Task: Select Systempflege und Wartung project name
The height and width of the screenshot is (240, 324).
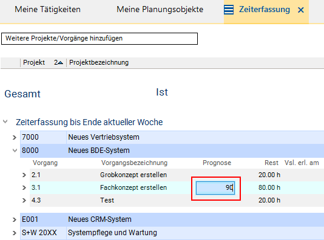Action: [x=113, y=233]
